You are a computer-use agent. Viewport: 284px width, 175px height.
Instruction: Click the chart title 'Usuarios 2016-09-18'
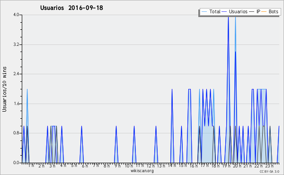(71, 8)
